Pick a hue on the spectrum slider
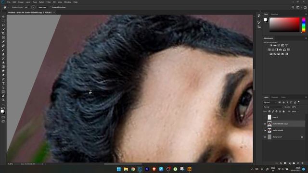Image resolution: width=308 pixels, height=173 pixels. coord(304,25)
